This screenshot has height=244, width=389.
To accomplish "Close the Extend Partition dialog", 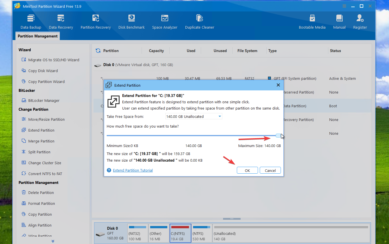I will point(278,85).
